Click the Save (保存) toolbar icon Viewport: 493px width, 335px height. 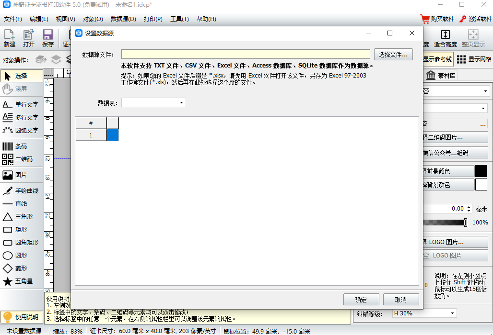pyautogui.click(x=48, y=38)
